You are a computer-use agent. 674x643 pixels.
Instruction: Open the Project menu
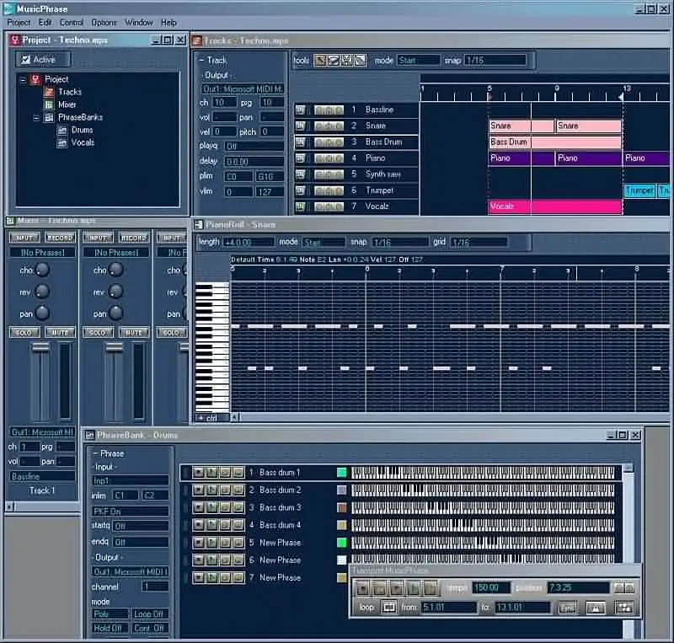pyautogui.click(x=19, y=23)
